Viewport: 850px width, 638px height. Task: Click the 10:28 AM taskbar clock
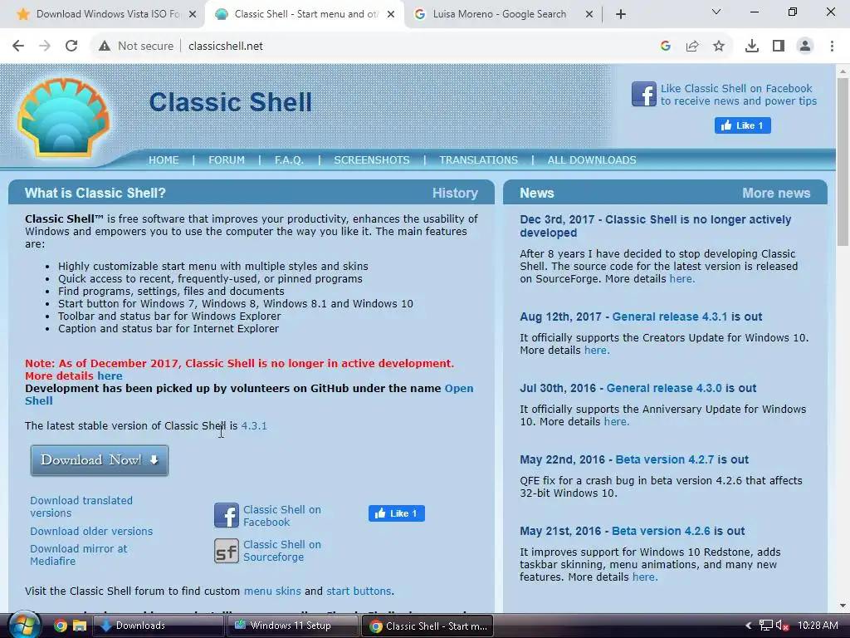coord(818,626)
